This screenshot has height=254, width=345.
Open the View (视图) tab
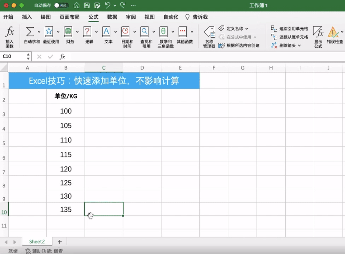point(149,17)
